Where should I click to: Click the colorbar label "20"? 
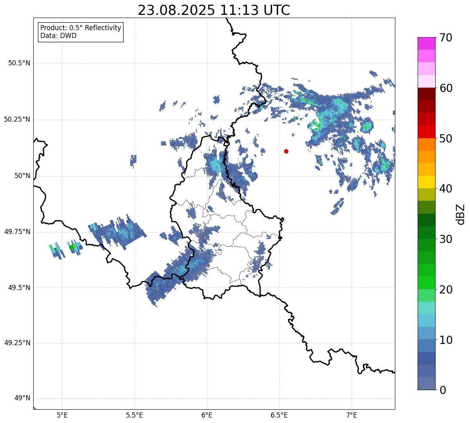(446, 290)
